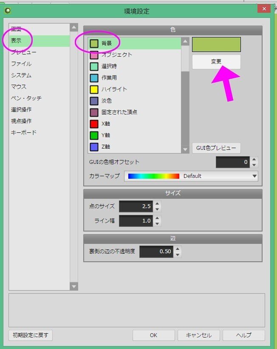Click the サイズ section header
This screenshot has height=349, width=277.
[x=173, y=193]
